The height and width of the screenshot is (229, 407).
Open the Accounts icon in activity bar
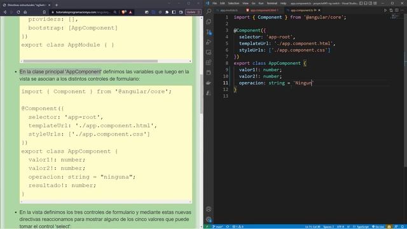(209, 209)
